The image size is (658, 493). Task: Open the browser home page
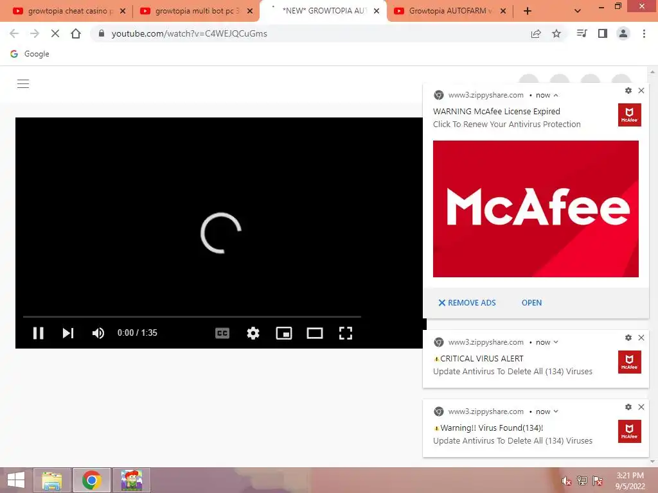point(76,33)
